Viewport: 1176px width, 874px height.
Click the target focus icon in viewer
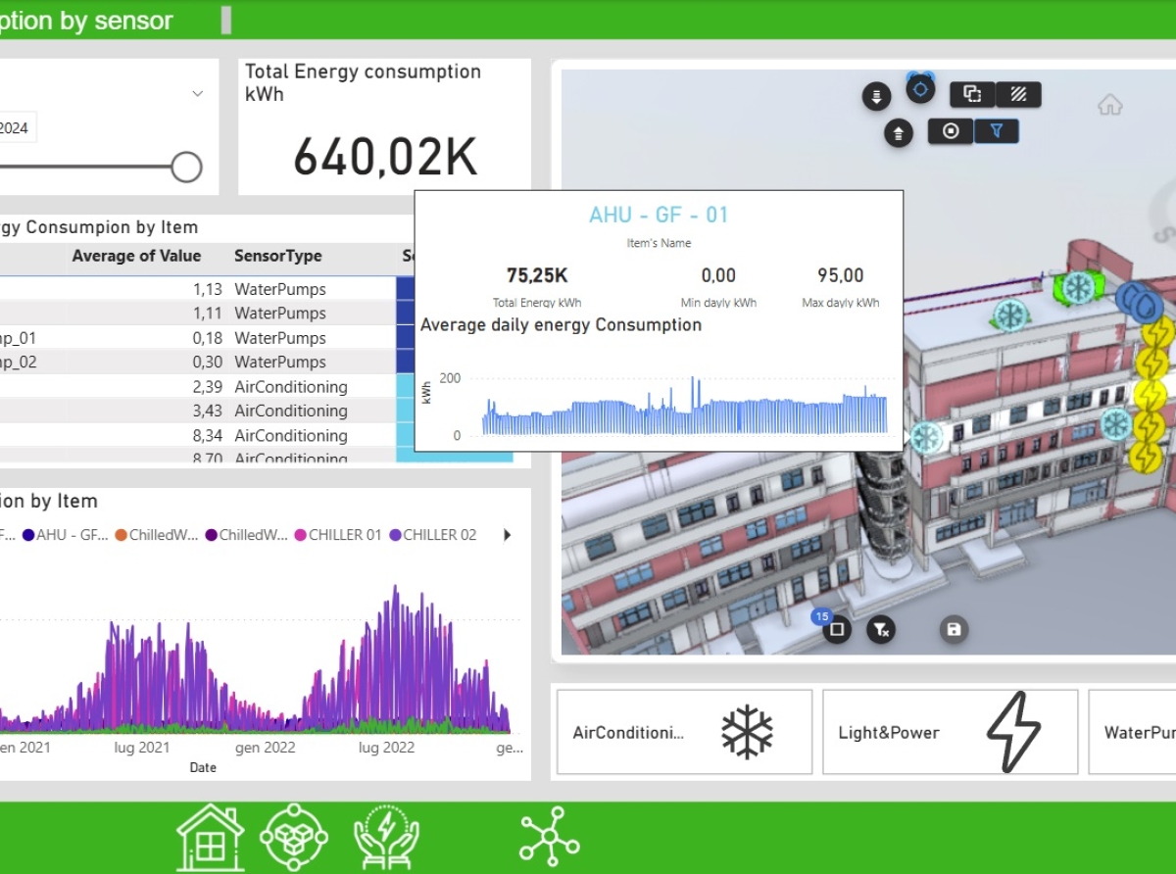(920, 90)
